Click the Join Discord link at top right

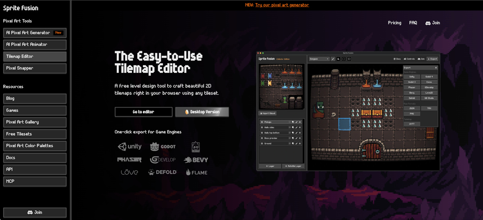point(433,23)
